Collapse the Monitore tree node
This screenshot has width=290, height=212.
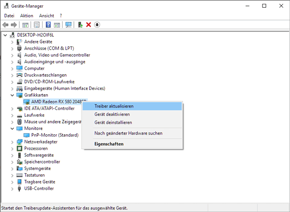point(12,128)
